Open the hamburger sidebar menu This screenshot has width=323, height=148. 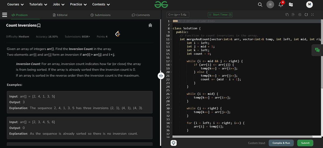(5, 15)
